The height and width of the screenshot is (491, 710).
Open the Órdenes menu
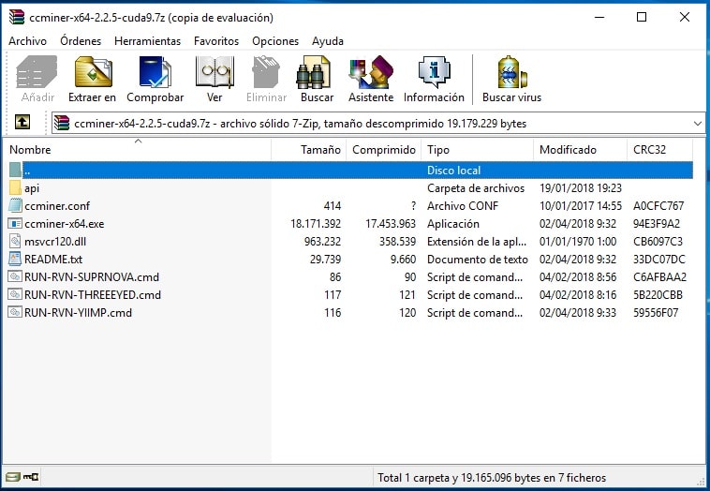point(81,41)
